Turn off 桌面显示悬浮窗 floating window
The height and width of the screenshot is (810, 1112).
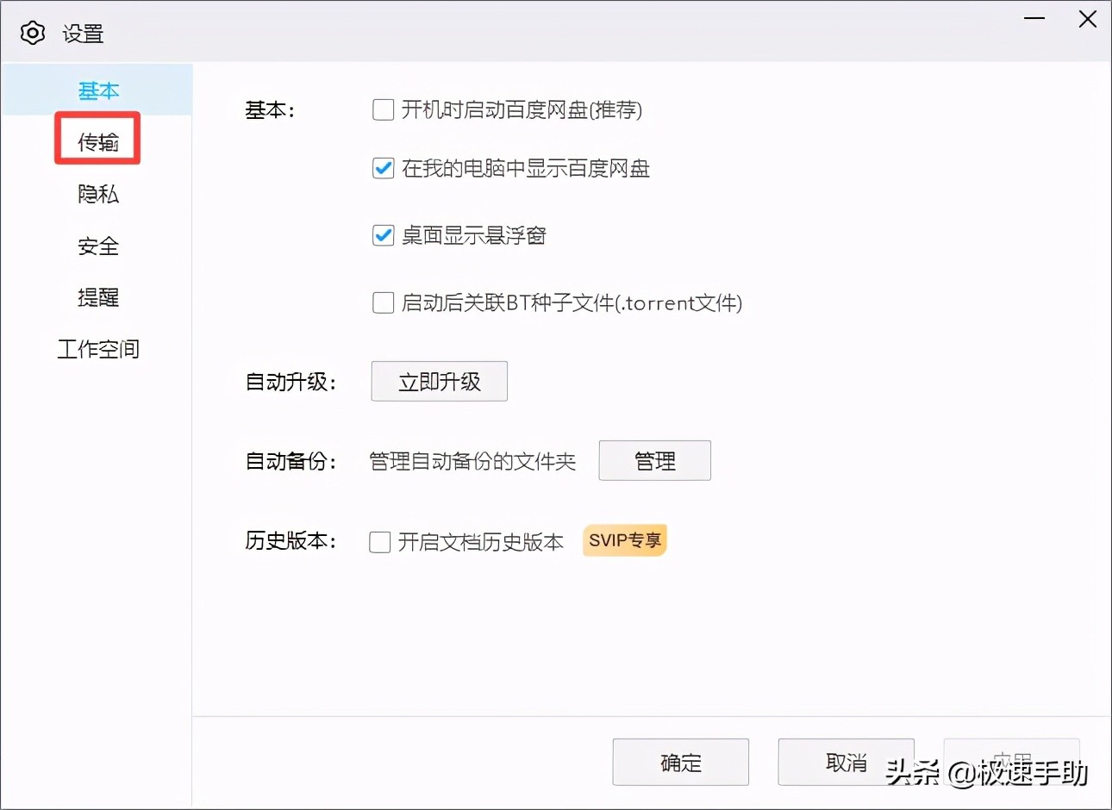tap(382, 234)
